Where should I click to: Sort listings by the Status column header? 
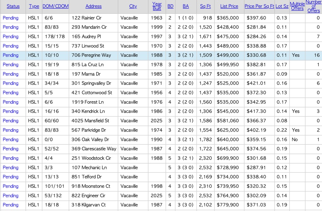pyautogui.click(x=13, y=6)
